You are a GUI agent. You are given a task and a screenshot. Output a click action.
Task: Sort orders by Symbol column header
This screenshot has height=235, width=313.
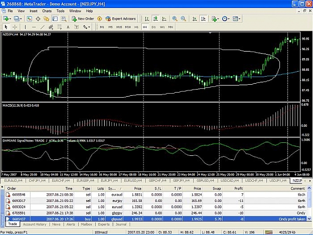pyautogui.click(x=115, y=188)
